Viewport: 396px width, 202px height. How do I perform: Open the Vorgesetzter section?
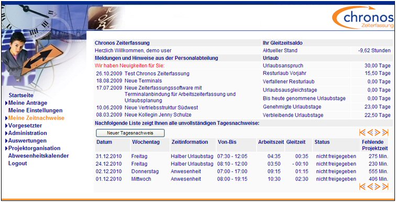click(25, 126)
